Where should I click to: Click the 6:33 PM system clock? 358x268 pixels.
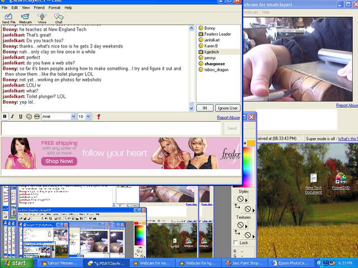pyautogui.click(x=346, y=263)
